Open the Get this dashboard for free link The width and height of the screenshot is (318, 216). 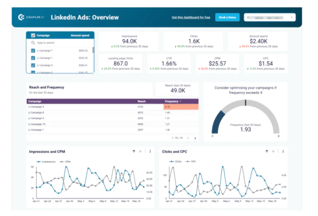point(191,17)
